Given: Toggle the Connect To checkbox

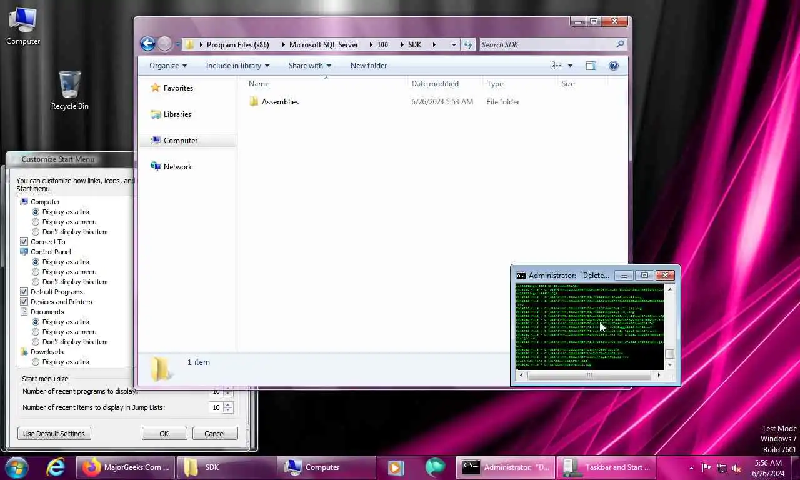Looking at the screenshot, I should point(24,242).
